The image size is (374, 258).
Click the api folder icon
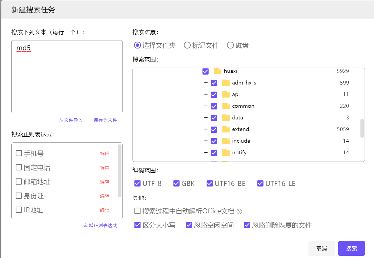click(x=226, y=94)
